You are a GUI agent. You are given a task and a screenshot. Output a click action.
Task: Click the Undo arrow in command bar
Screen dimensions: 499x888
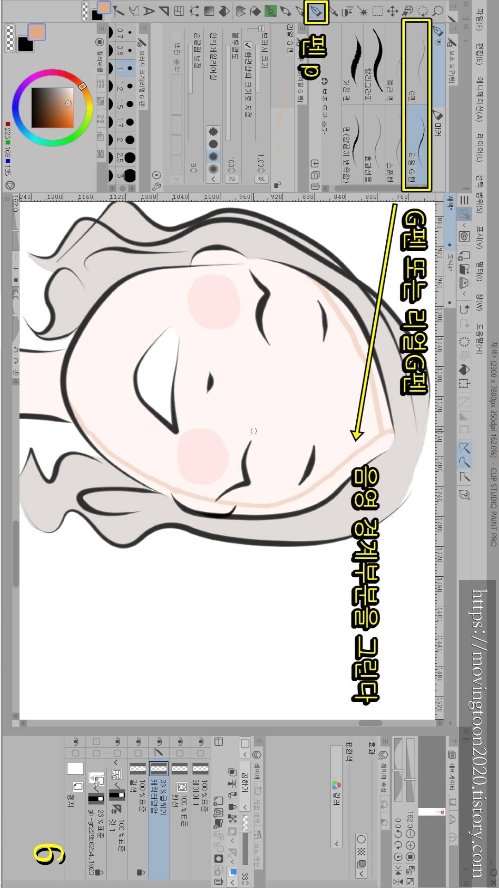click(464, 309)
